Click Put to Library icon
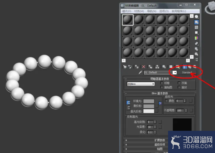The height and width of the screenshot is (153, 215). (x=164, y=67)
